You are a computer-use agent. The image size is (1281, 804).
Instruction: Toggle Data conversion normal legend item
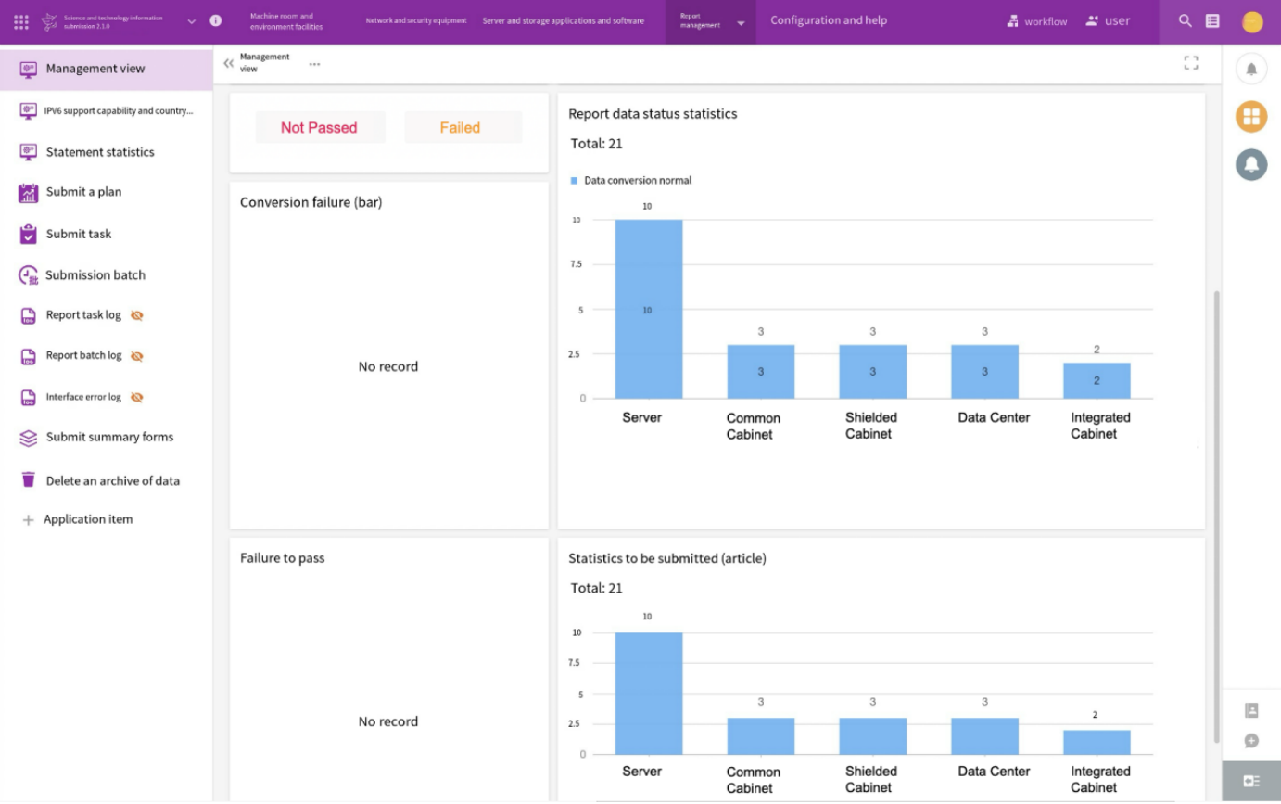tap(631, 180)
